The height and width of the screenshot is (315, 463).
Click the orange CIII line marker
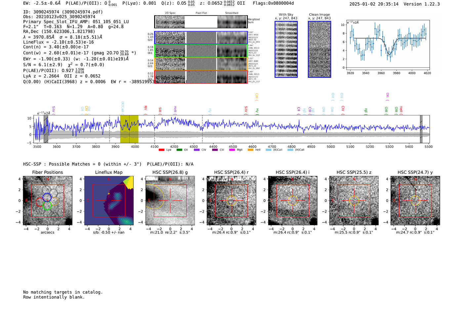click(x=257, y=97)
